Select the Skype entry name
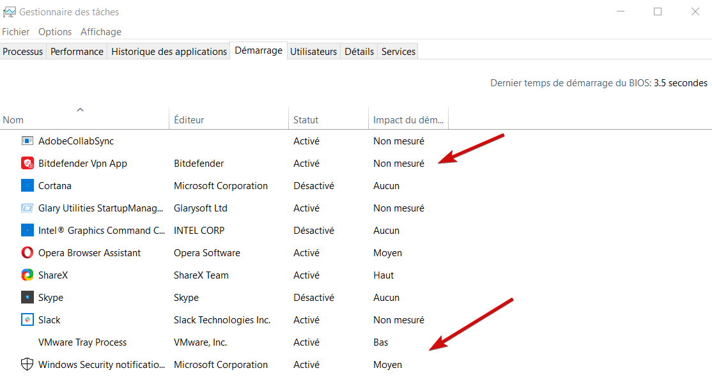Image resolution: width=712 pixels, height=391 pixels. pos(50,298)
